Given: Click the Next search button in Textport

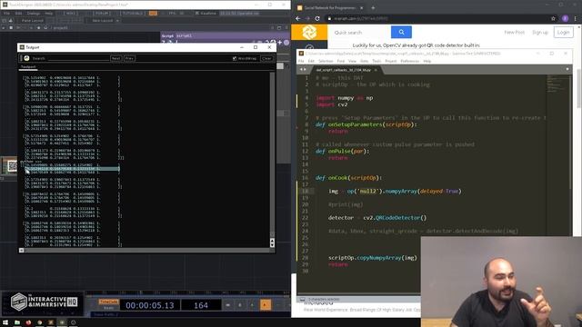Looking at the screenshot, I should pyautogui.click(x=115, y=58).
